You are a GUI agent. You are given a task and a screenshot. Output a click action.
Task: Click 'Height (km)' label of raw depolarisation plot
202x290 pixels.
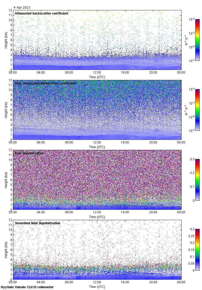coord(6,180)
